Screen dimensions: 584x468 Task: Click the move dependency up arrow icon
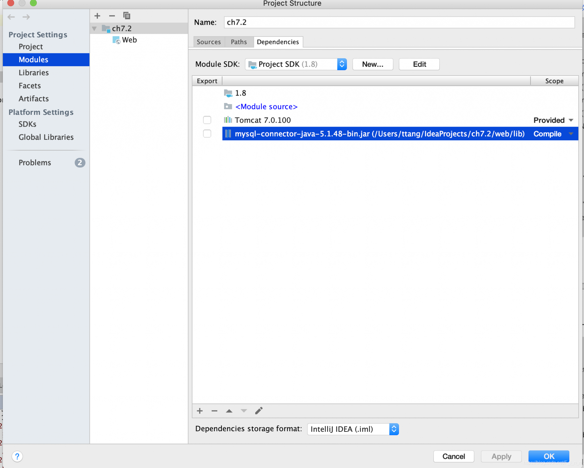229,411
